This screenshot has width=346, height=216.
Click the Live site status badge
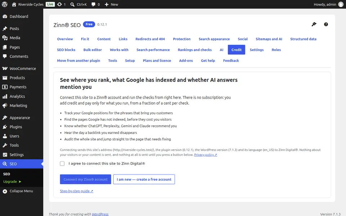click(x=50, y=4)
